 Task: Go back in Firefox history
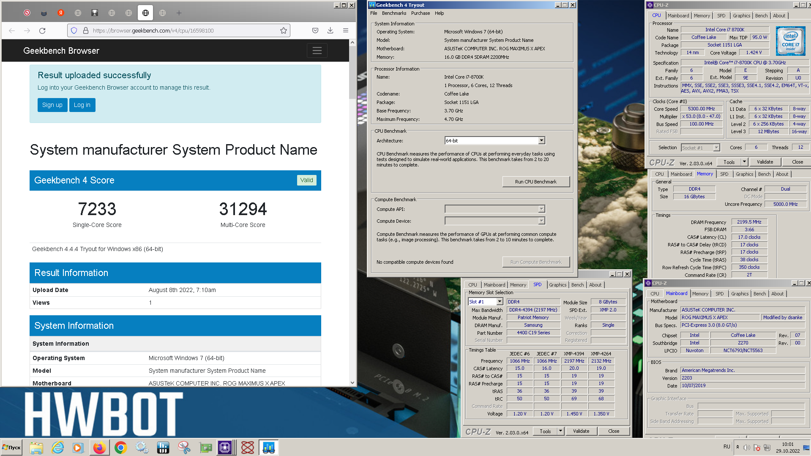tap(12, 30)
